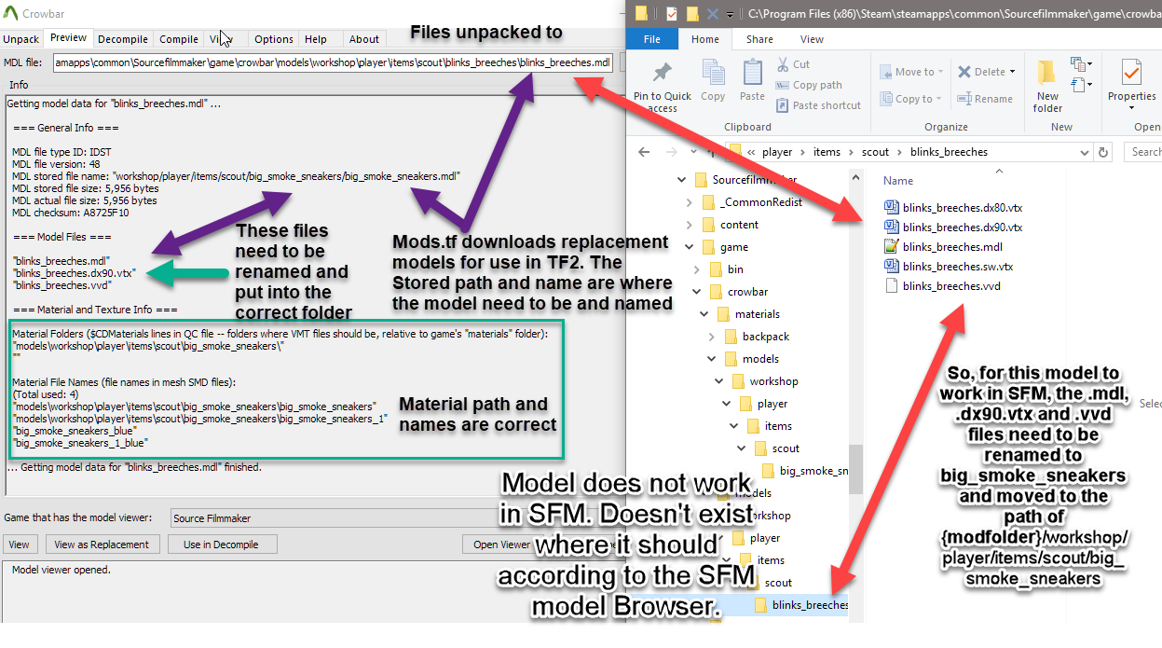Click the New item icon in New group
This screenshot has width=1162, height=648.
(1077, 64)
